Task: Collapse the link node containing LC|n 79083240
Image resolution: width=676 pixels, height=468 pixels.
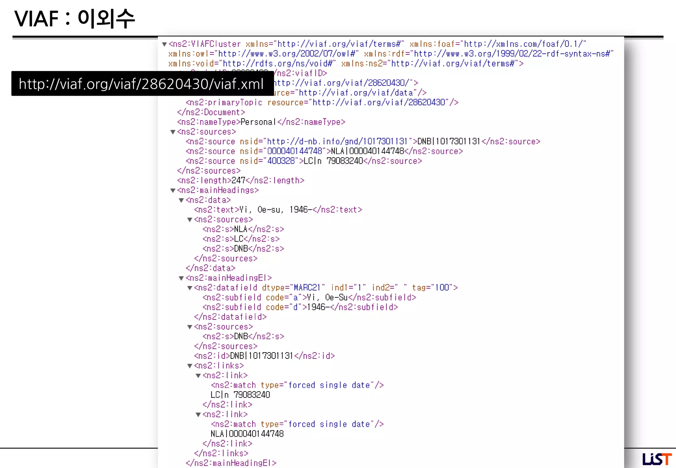Action: pos(198,376)
